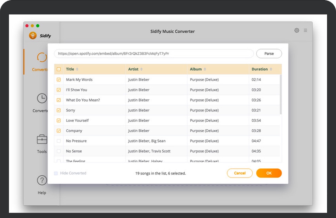
Task: Open the settings gear icon
Action: pos(297,30)
